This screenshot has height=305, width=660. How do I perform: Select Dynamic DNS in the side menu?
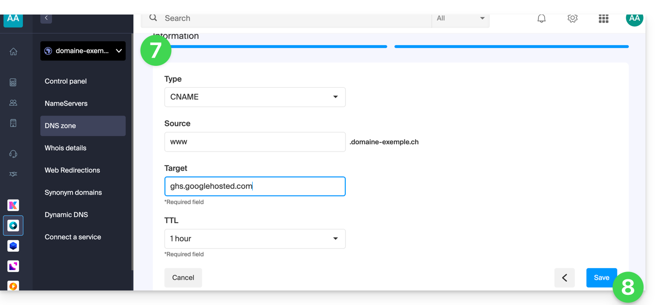click(66, 215)
